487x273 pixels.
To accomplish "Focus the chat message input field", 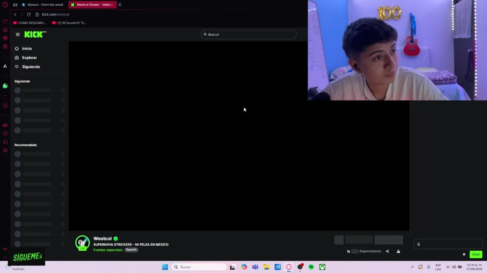I will coord(448,244).
